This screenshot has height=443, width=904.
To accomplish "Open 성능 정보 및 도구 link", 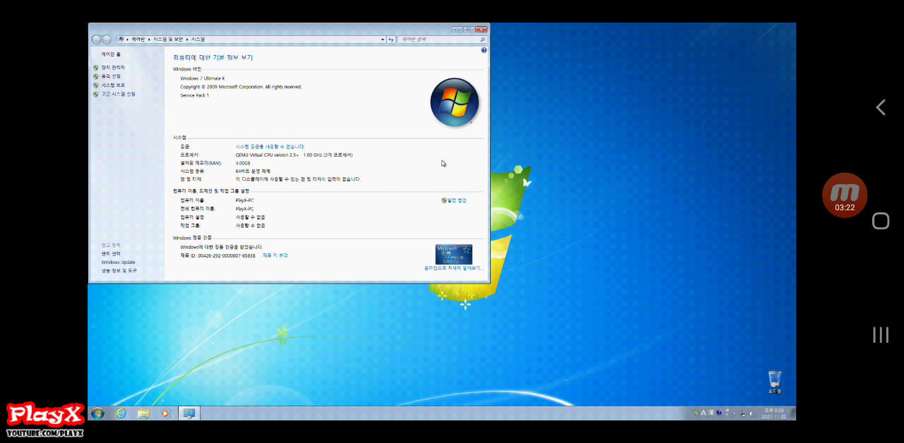I will point(119,270).
